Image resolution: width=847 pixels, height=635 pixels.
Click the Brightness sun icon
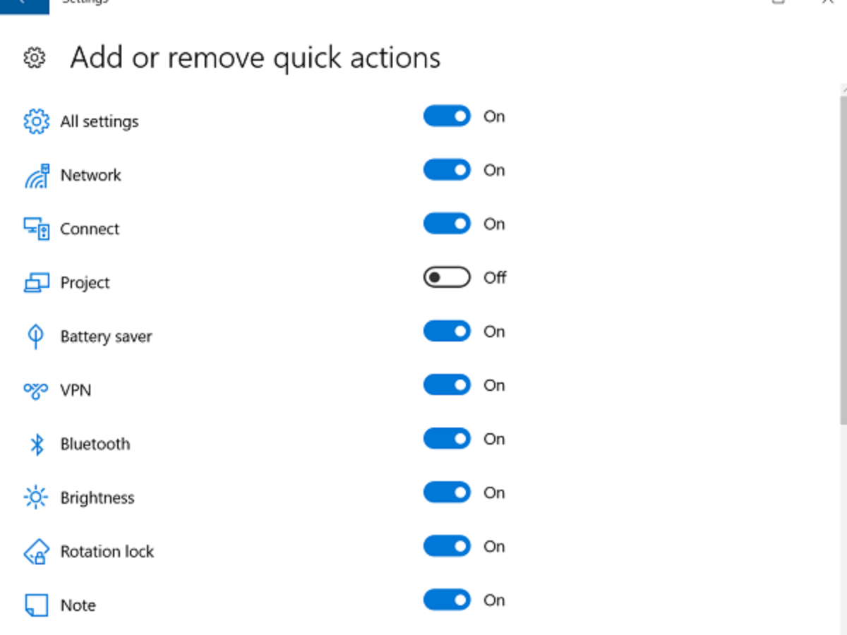[36, 498]
